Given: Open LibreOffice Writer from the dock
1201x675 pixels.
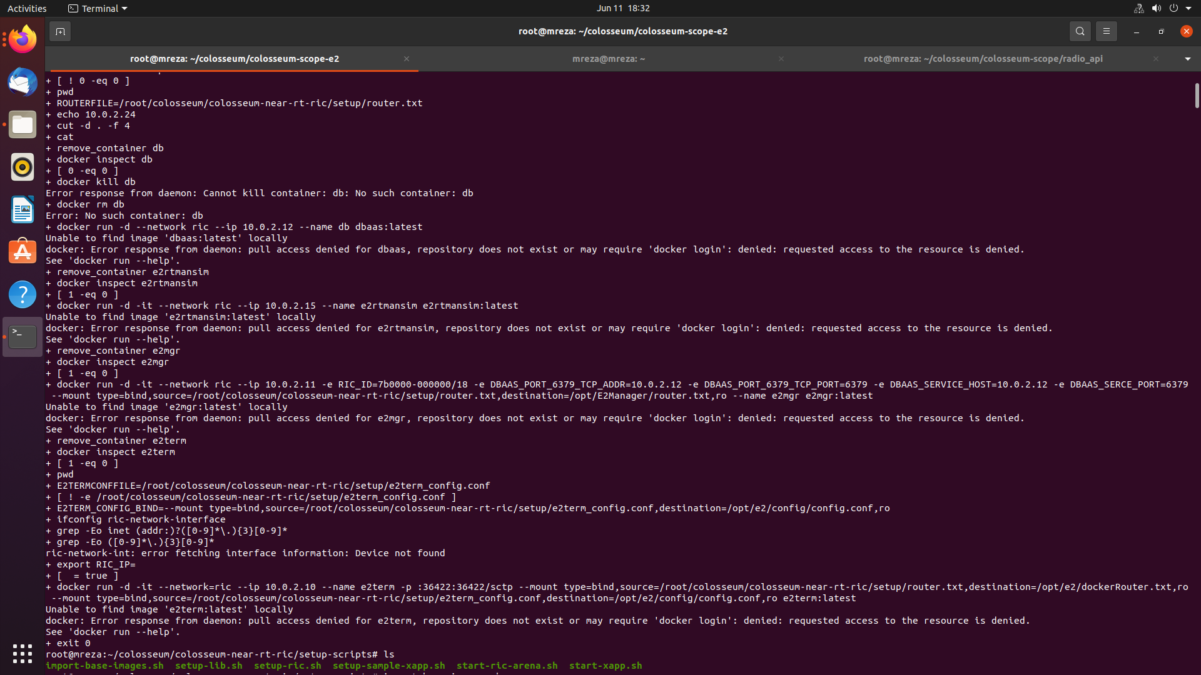Looking at the screenshot, I should coord(22,209).
